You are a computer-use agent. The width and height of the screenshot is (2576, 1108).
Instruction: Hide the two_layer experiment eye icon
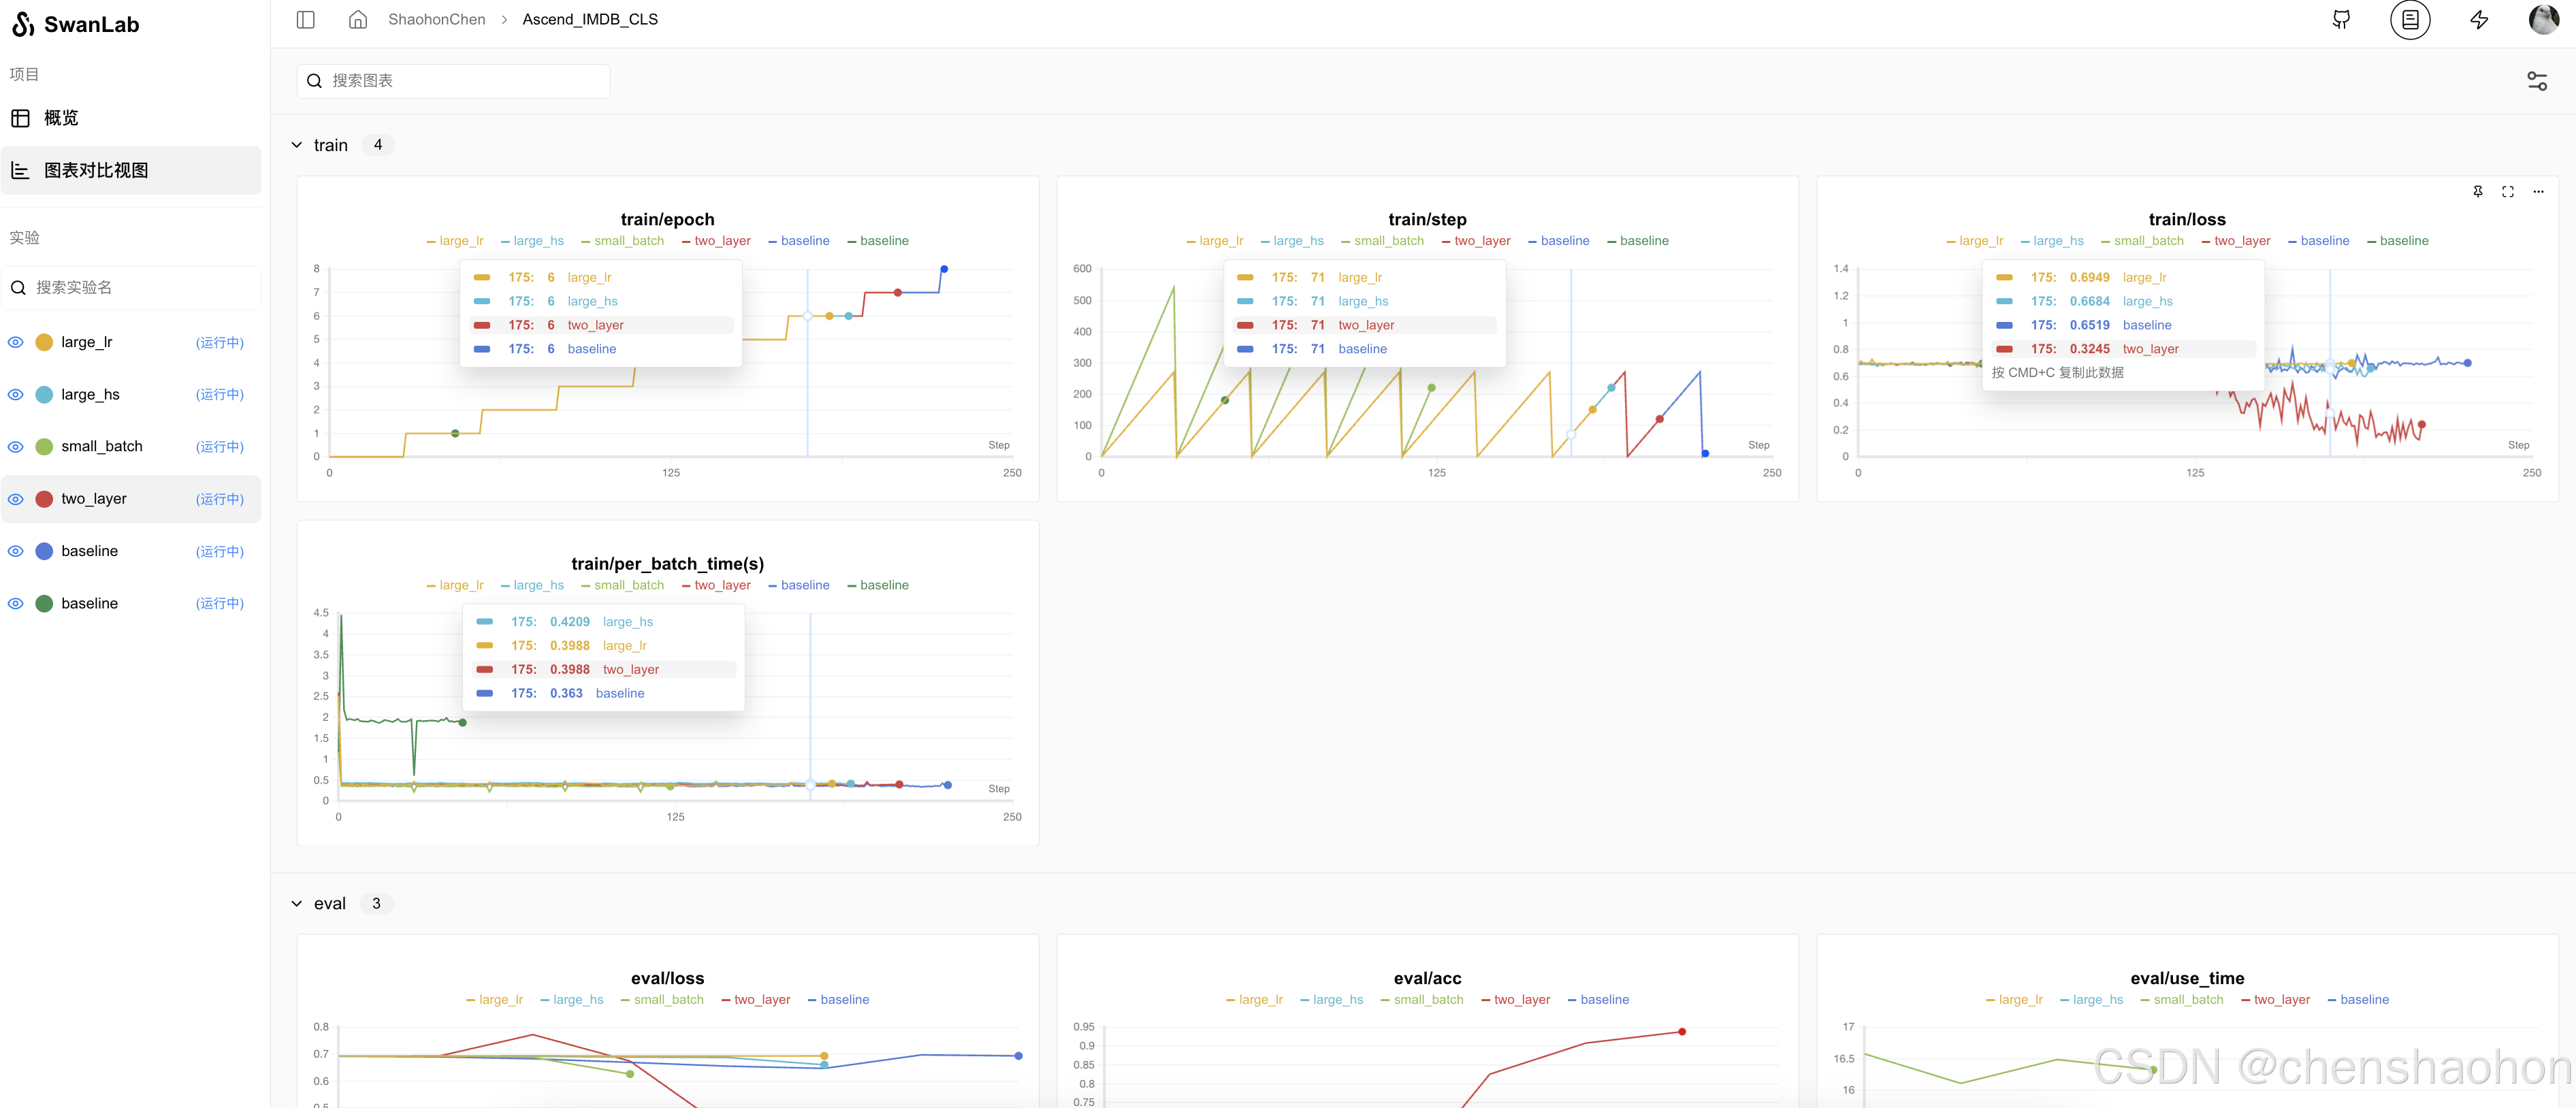coord(16,499)
